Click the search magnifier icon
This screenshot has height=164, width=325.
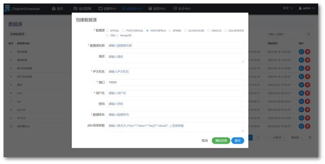pos(309,34)
